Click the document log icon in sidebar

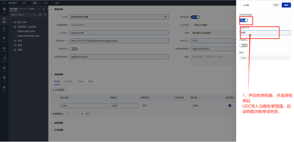[x=4, y=77]
